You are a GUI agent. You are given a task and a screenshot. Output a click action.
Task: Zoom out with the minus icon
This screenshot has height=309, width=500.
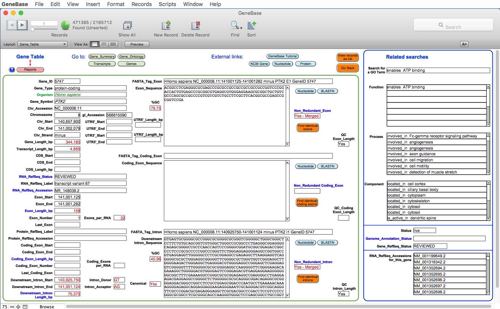[12, 306]
